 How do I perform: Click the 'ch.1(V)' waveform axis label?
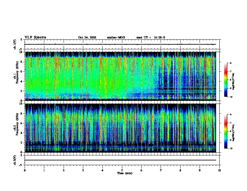[x=15, y=44]
